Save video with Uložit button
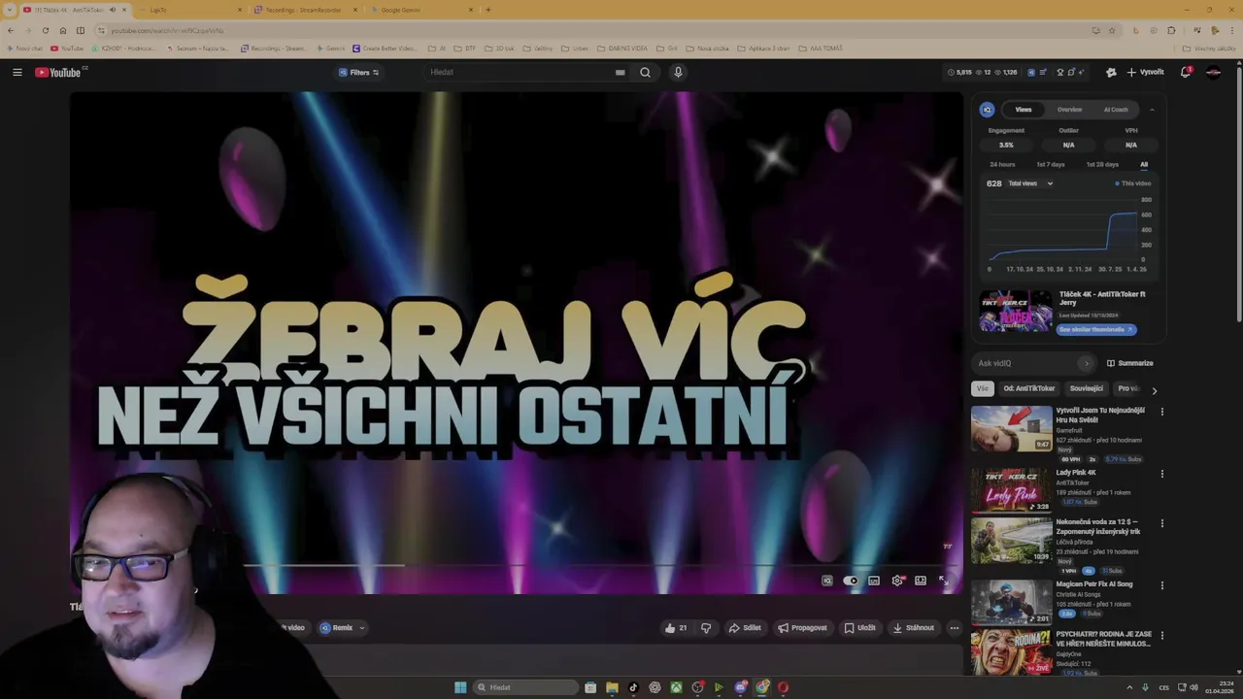This screenshot has width=1243, height=699. click(859, 628)
